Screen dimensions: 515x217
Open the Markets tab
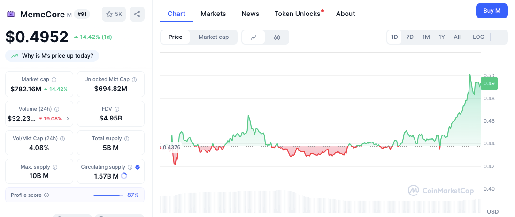[x=213, y=14]
